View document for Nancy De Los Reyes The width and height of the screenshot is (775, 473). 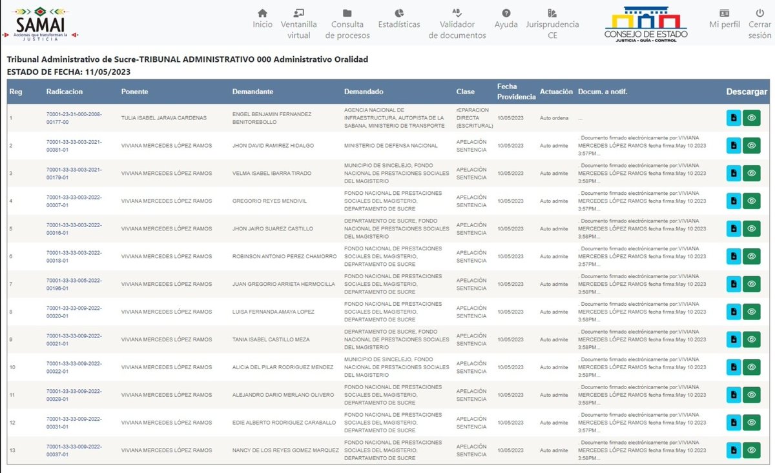pos(751,450)
